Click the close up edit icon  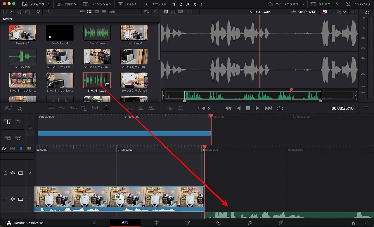pyautogui.click(x=84, y=108)
